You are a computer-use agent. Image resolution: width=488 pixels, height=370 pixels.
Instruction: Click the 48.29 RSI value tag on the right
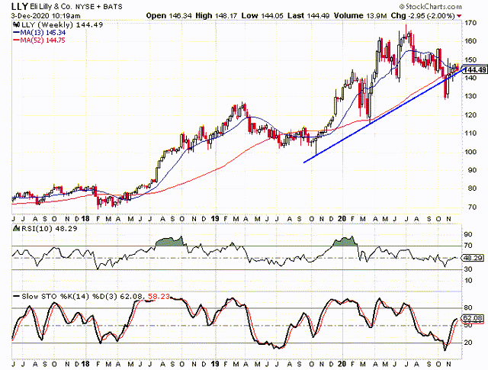point(473,258)
